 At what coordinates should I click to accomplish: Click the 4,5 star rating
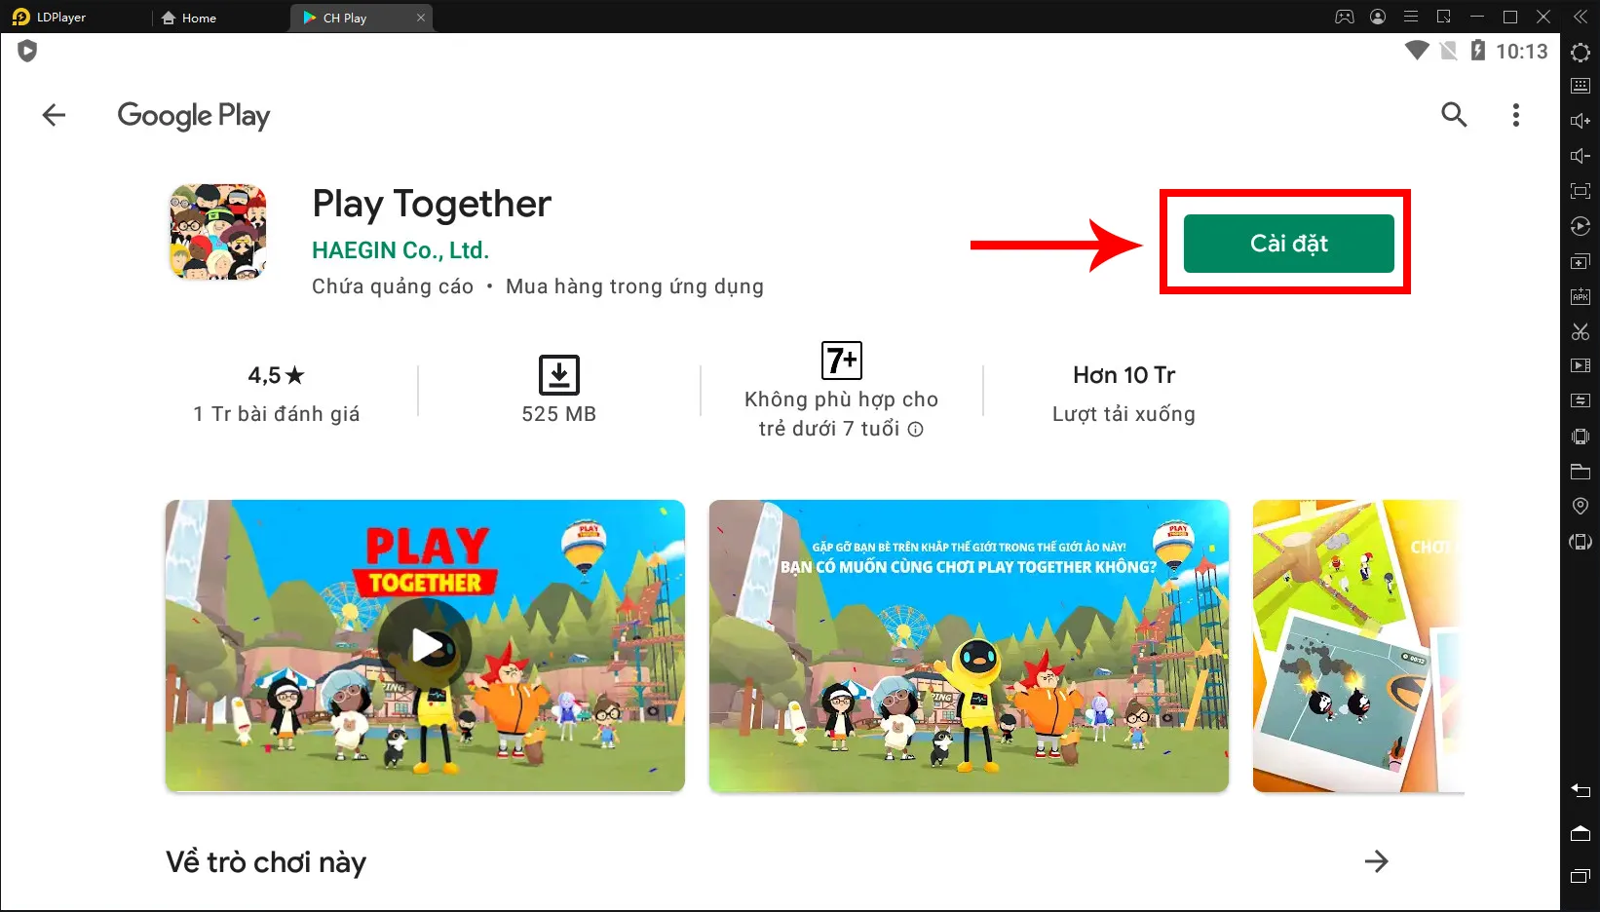click(277, 375)
